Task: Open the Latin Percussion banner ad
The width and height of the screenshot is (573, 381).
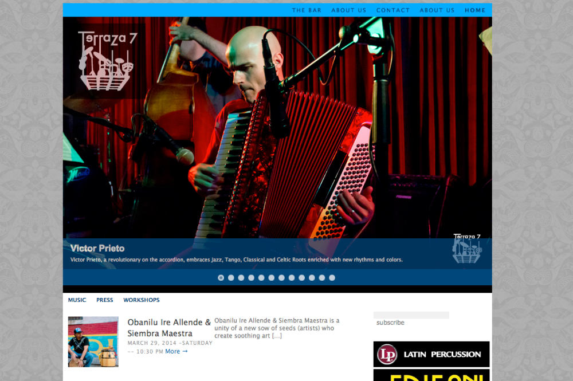Action: coord(431,354)
